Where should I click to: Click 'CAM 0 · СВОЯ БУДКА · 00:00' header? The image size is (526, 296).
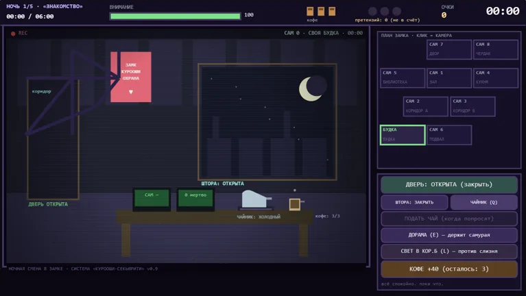324,33
